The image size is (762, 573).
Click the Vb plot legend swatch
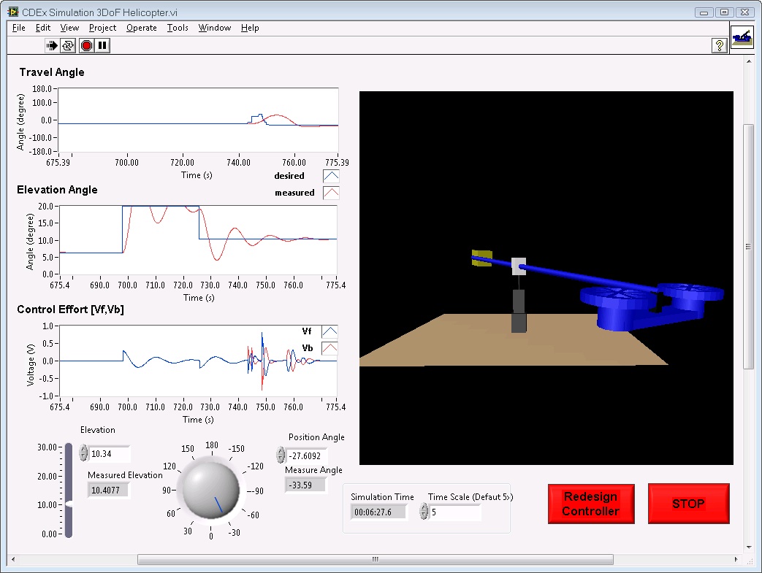coord(329,348)
